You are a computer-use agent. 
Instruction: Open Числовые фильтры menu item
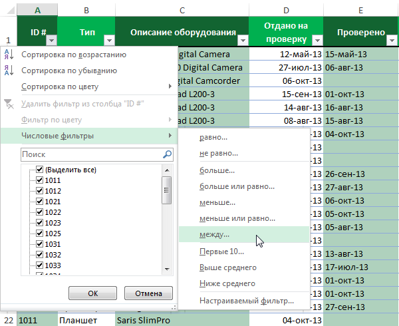[89, 136]
